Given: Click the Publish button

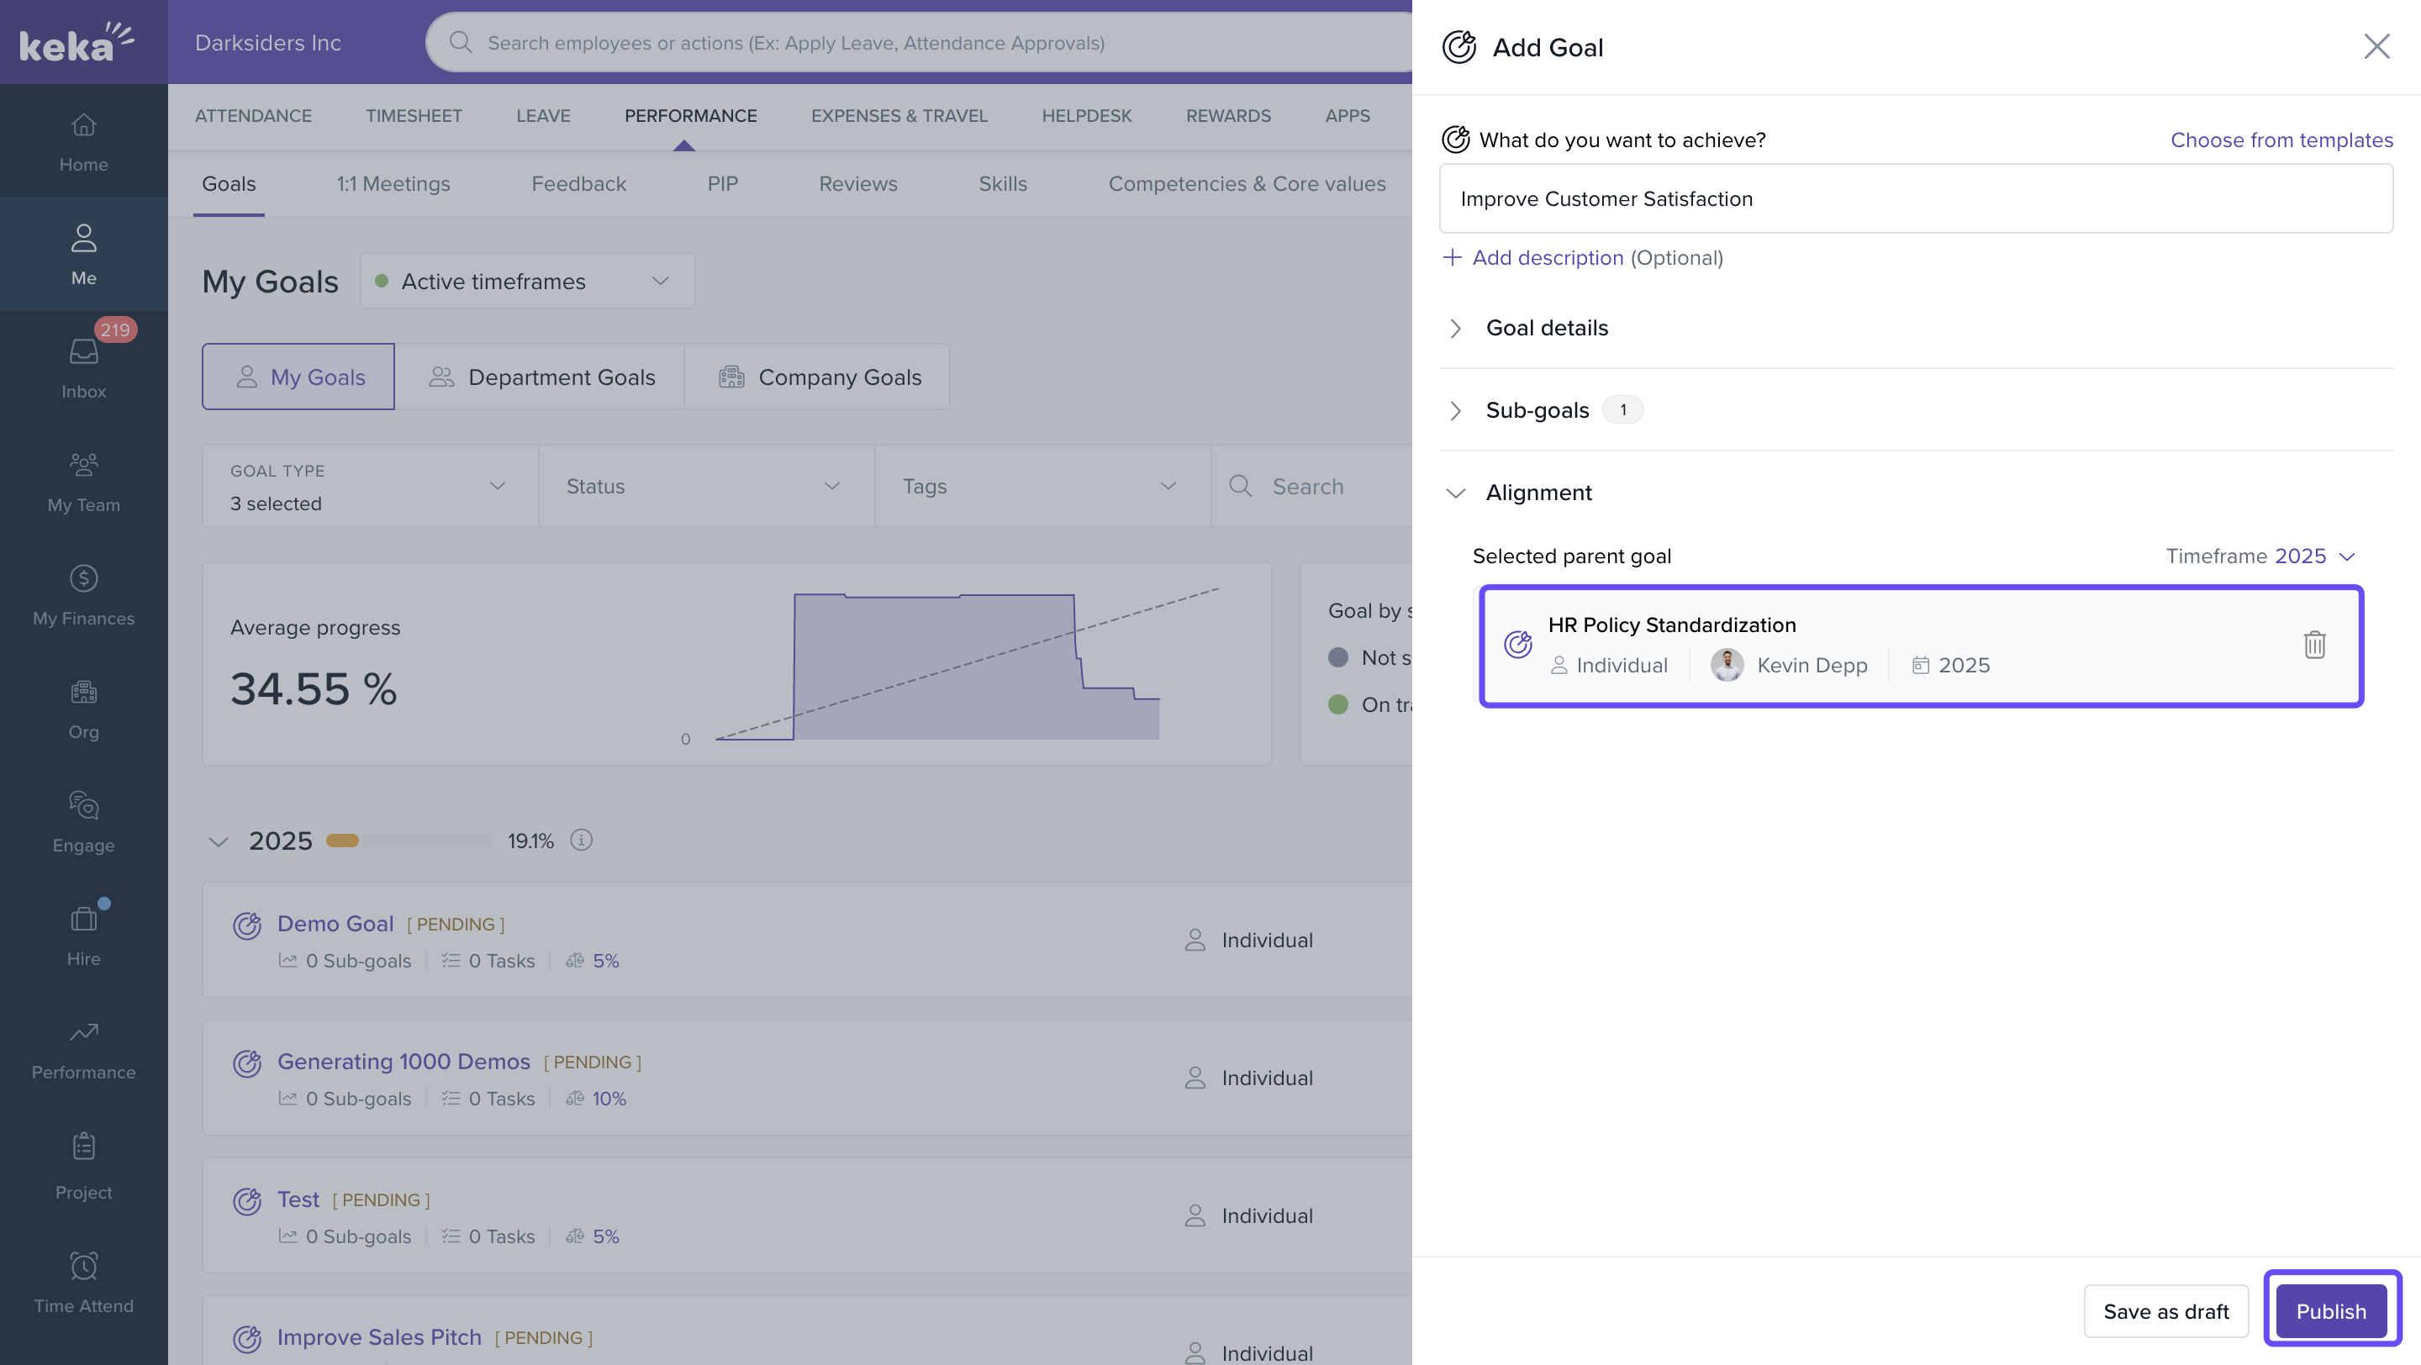Looking at the screenshot, I should 2330,1310.
